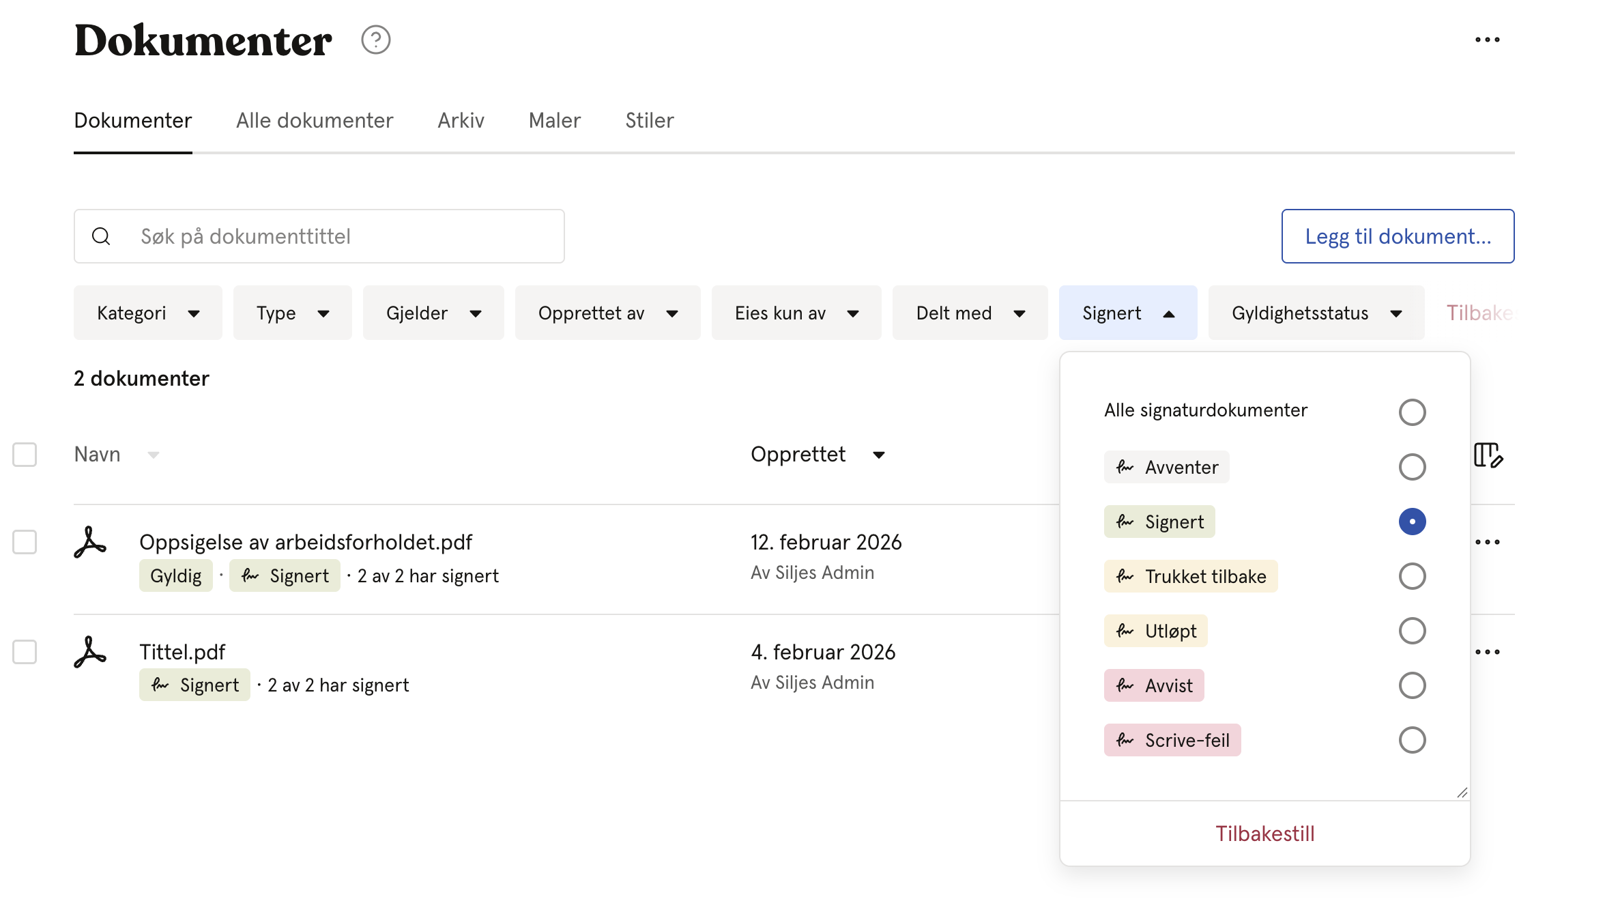Click the search magnifier icon
Screen dimensions: 1605x912
[101, 236]
